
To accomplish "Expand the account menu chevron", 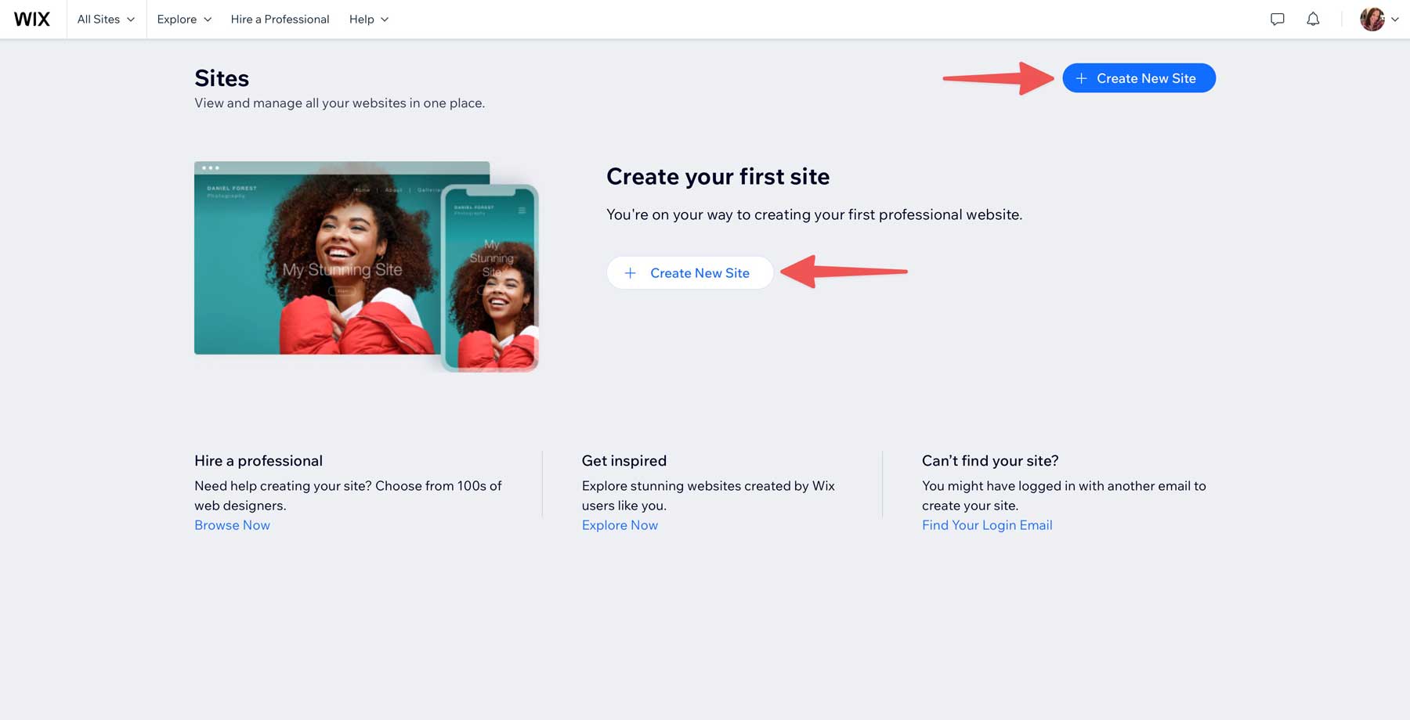I will [x=1394, y=19].
